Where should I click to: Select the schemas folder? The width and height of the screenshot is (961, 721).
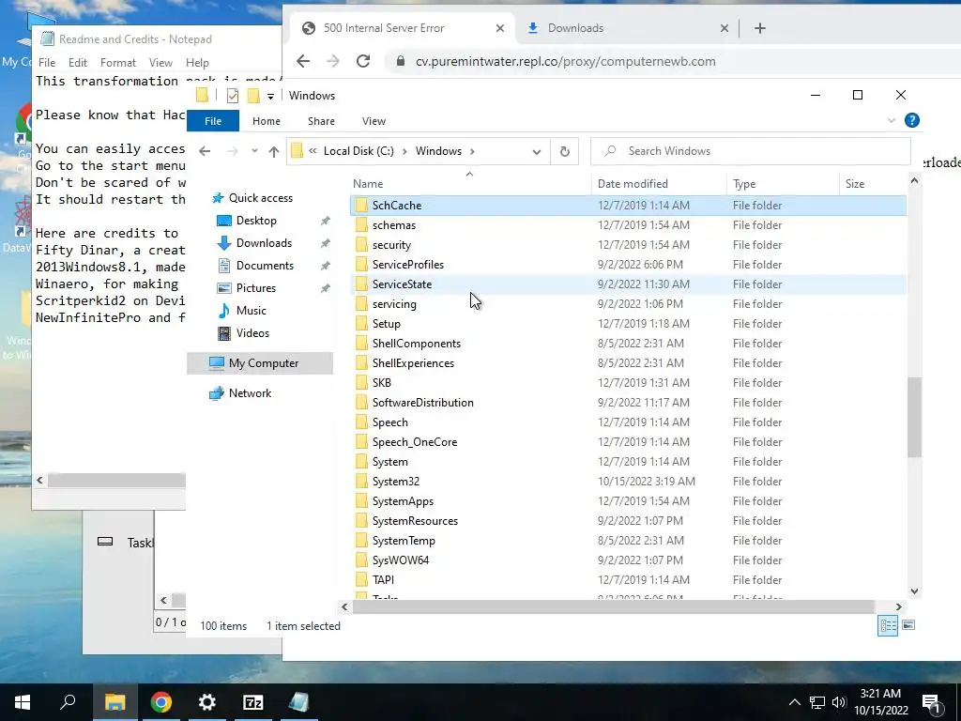pyautogui.click(x=393, y=225)
